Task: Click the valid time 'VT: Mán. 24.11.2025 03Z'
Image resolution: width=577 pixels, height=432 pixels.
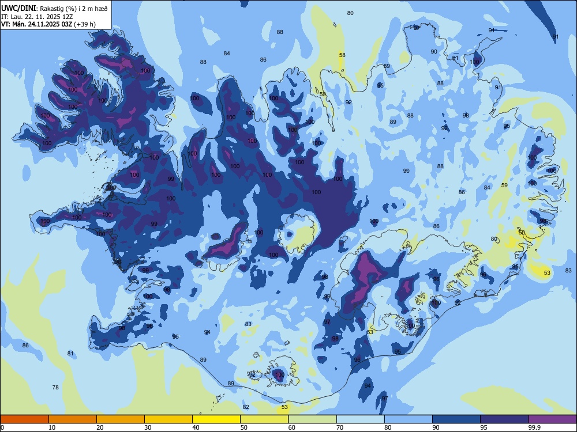Action: pos(37,24)
